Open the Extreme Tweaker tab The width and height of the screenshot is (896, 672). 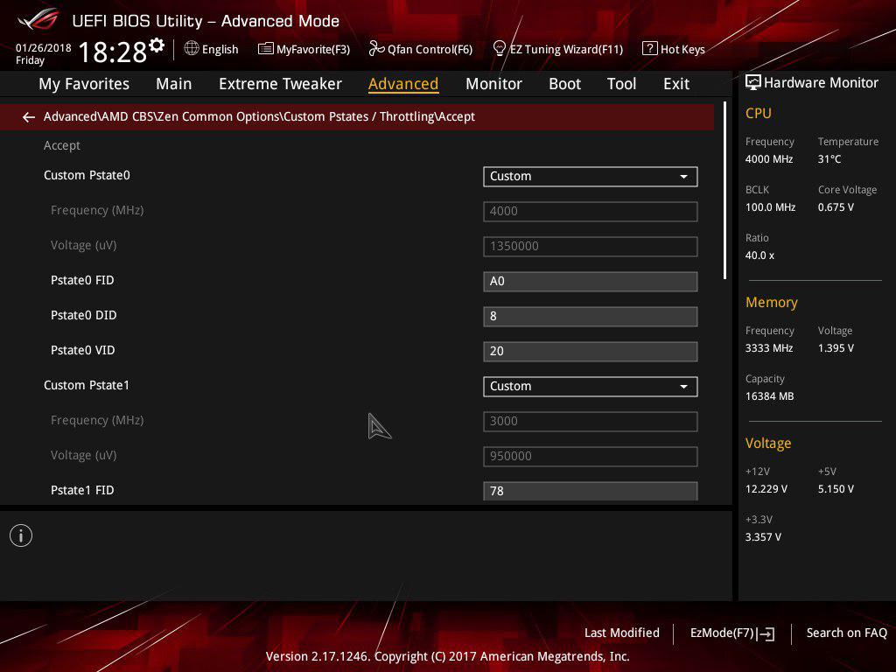[280, 84]
